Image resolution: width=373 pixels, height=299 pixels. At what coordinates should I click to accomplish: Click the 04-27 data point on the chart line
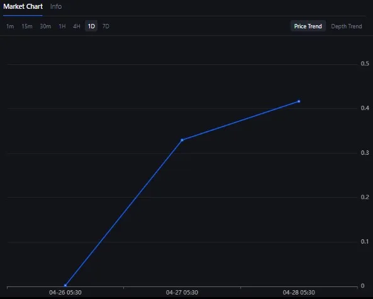click(x=182, y=140)
